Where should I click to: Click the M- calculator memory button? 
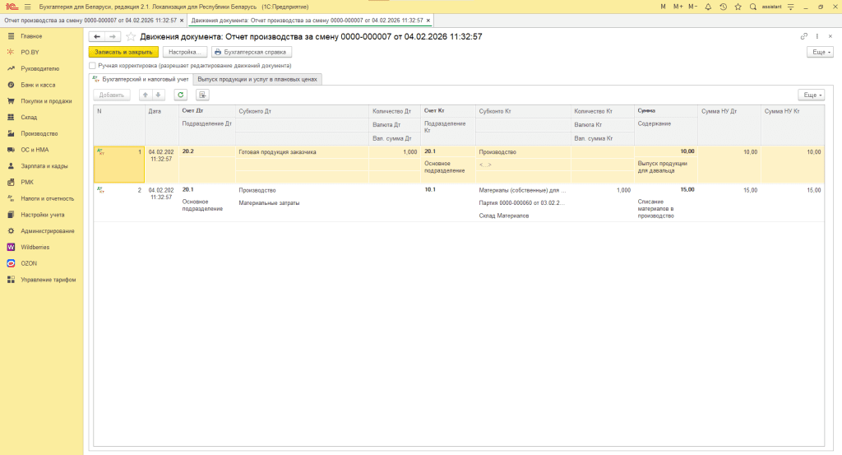click(x=692, y=7)
